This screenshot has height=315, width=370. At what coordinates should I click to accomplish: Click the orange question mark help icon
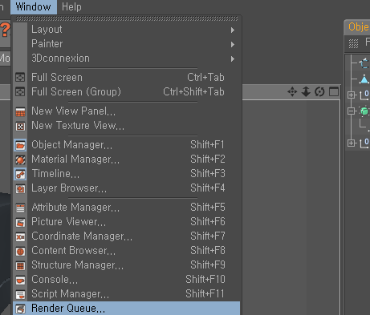click(5, 30)
